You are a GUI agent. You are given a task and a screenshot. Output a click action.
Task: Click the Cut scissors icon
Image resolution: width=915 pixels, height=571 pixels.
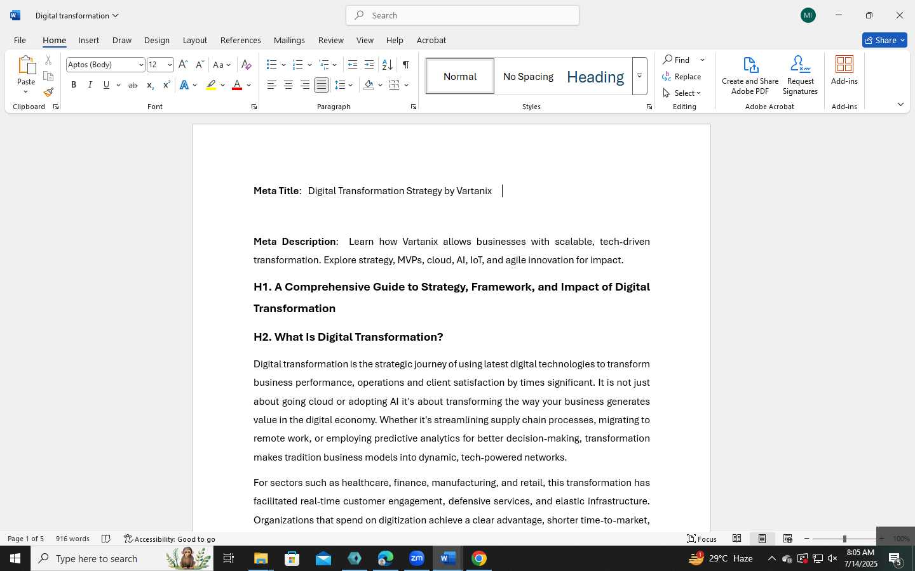coord(48,60)
